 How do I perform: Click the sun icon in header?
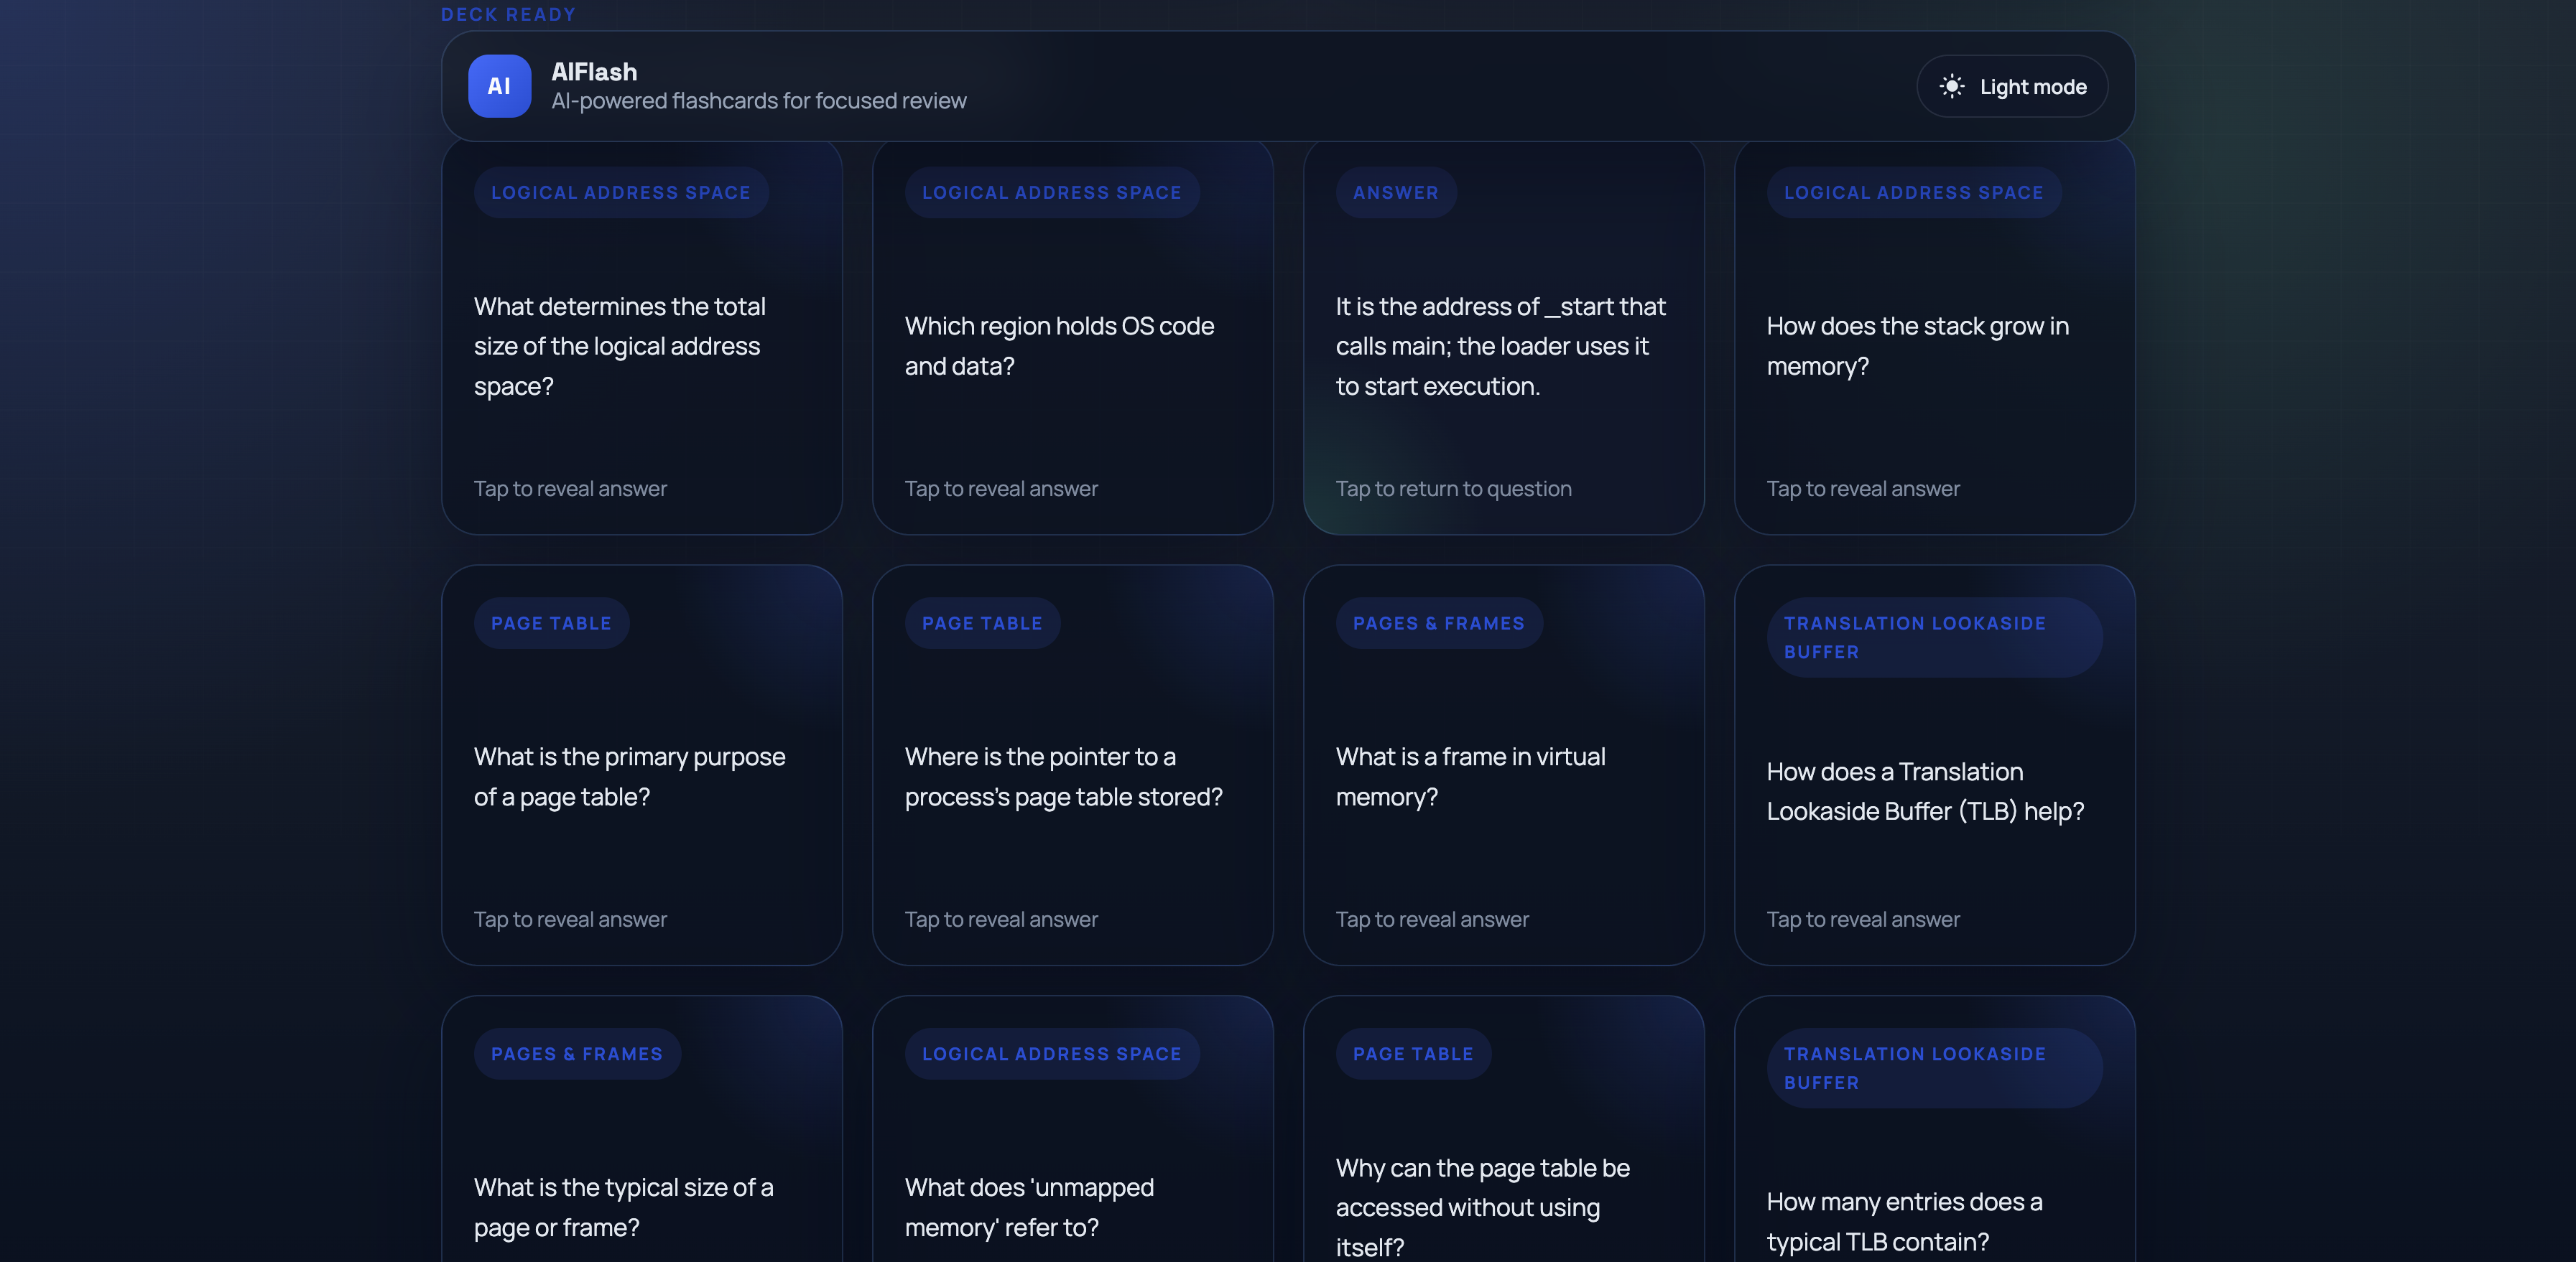1951,86
